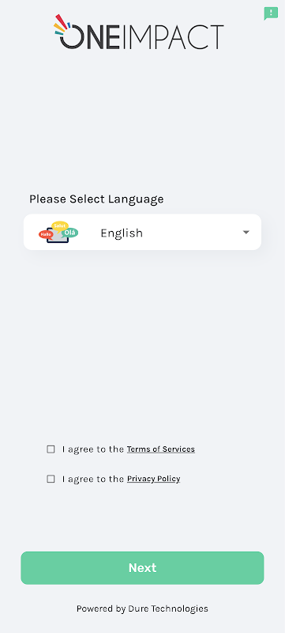The image size is (285, 633).
Task: Click the 'I agree to the' text beside Privacy Policy
Action: point(93,479)
